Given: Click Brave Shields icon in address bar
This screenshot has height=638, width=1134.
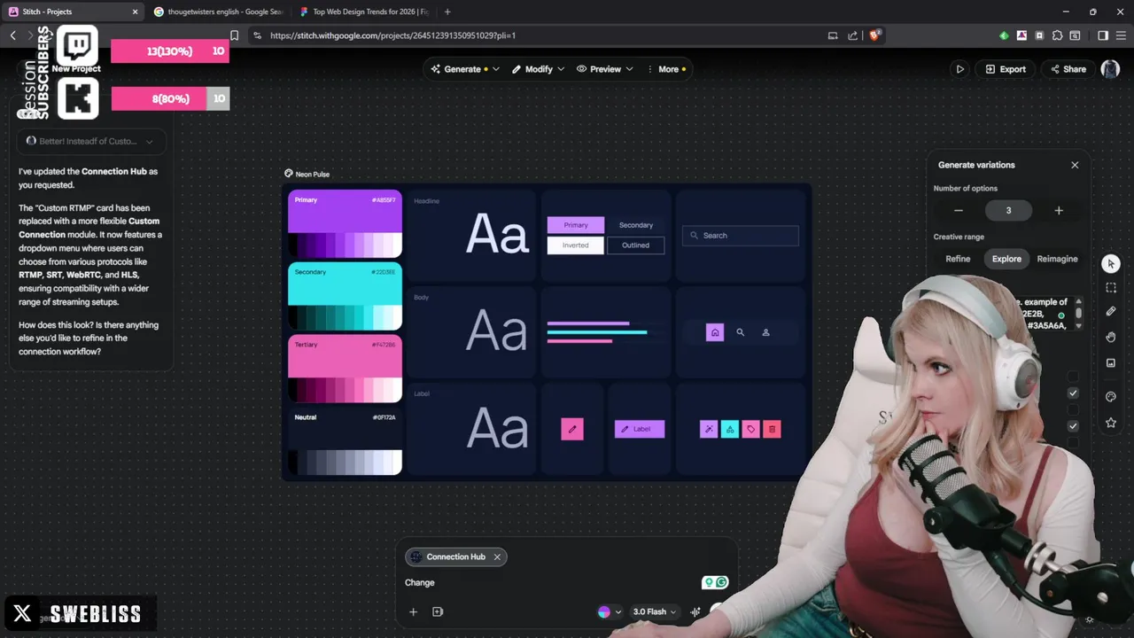Looking at the screenshot, I should pos(874,35).
